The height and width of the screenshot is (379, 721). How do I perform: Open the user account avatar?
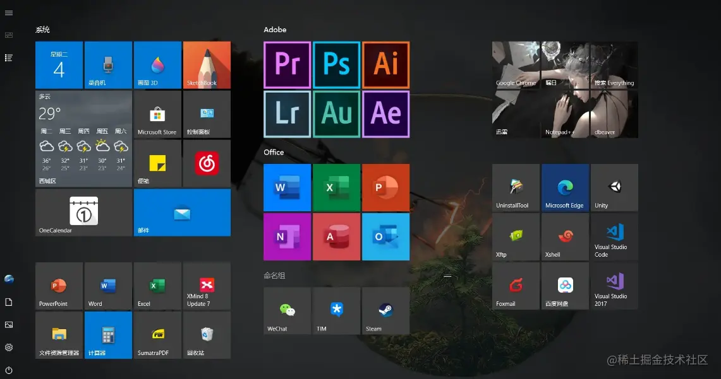(x=9, y=279)
